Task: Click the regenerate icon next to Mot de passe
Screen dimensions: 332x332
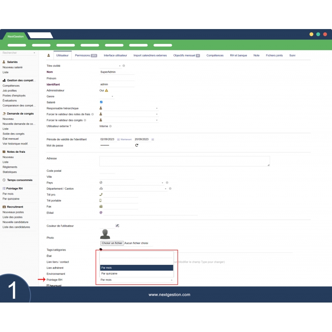Action: pyautogui.click(x=137, y=145)
